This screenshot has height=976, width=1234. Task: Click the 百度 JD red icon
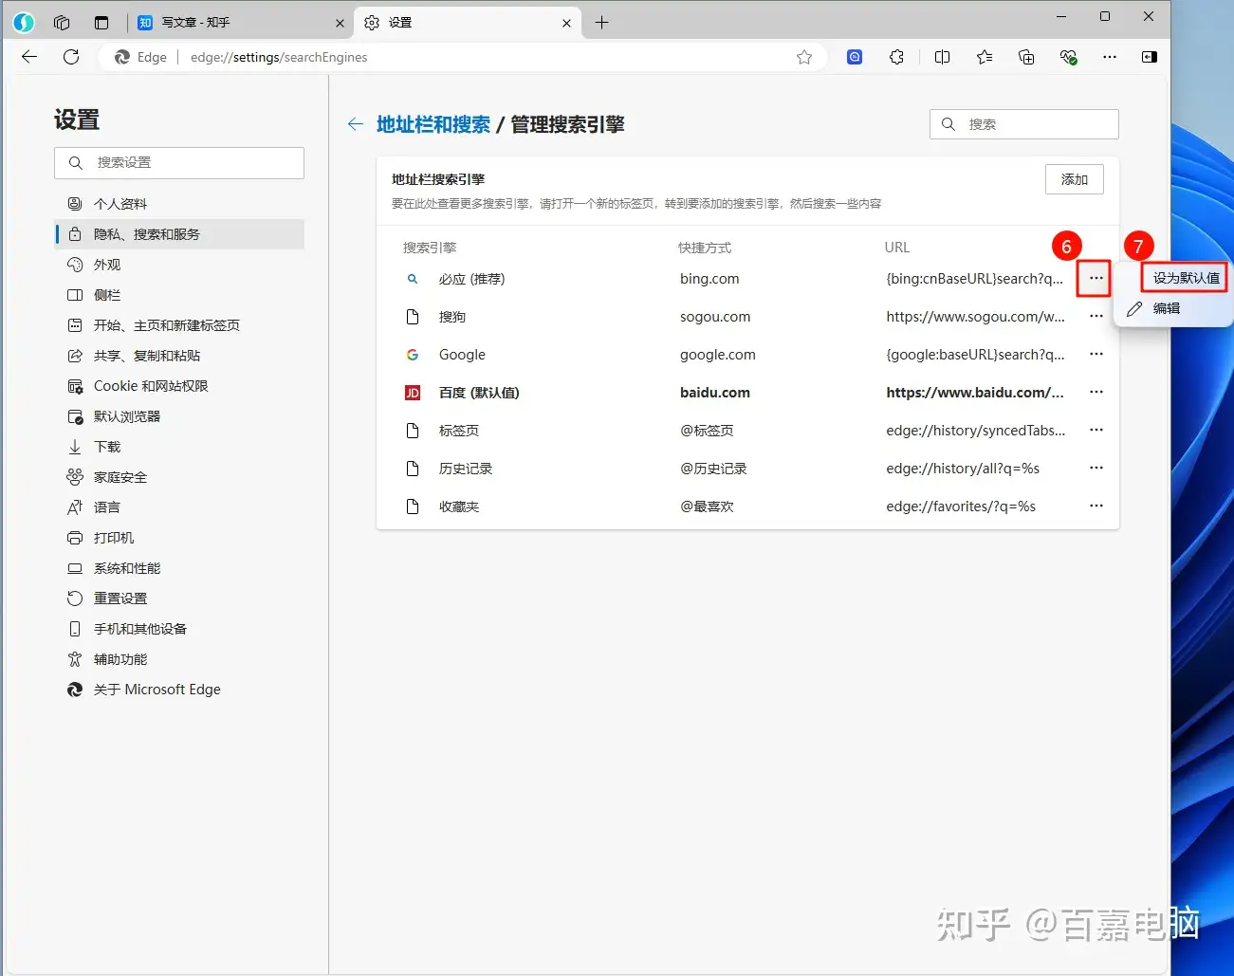point(413,393)
